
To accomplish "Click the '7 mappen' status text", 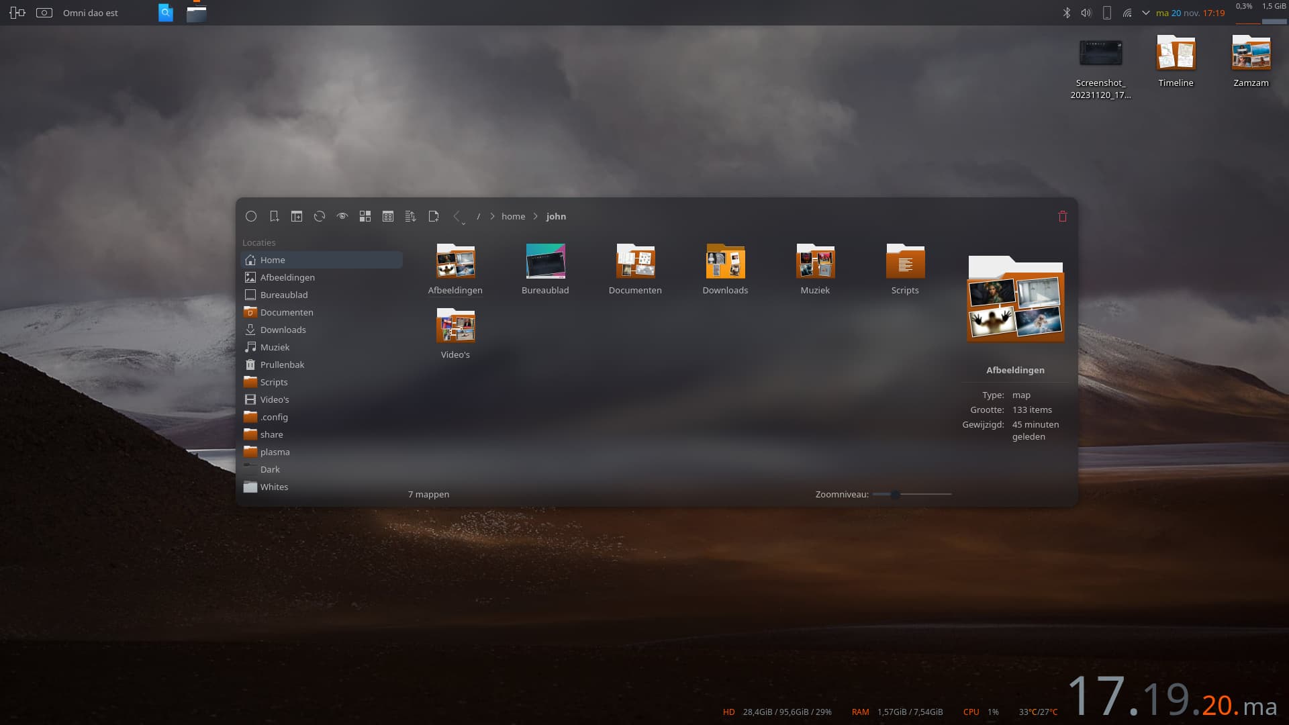I will pos(428,494).
